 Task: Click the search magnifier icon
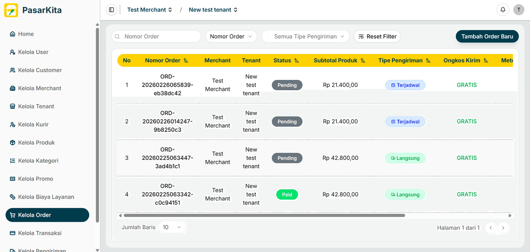click(117, 36)
